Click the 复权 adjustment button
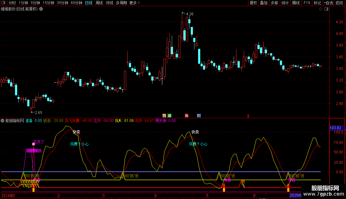 coord(253,3)
